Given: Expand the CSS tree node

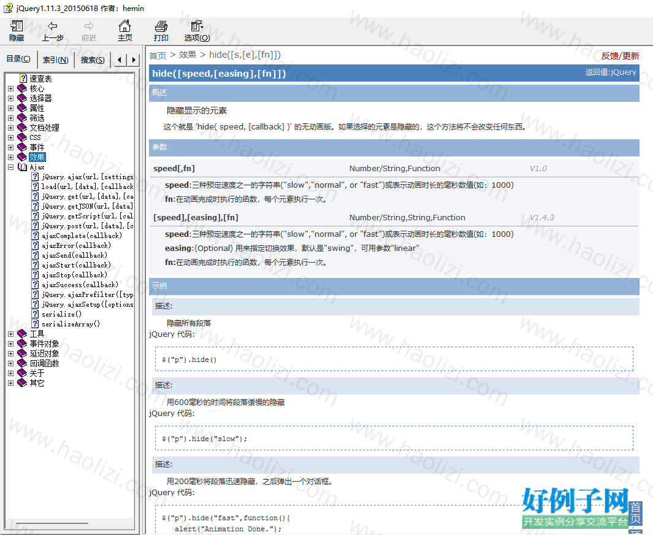Looking at the screenshot, I should (11, 137).
